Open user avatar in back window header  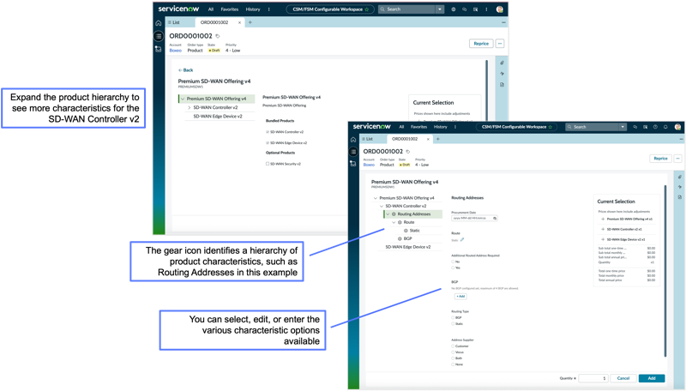click(x=500, y=9)
